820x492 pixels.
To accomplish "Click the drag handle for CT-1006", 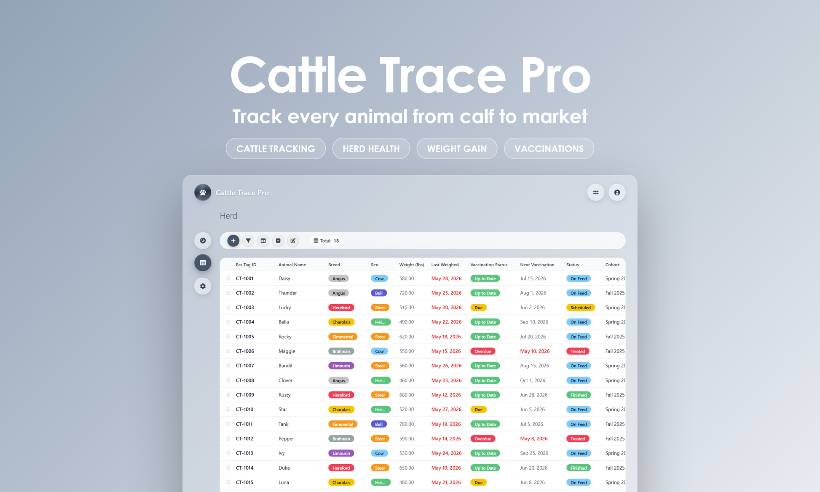I will pyautogui.click(x=228, y=351).
